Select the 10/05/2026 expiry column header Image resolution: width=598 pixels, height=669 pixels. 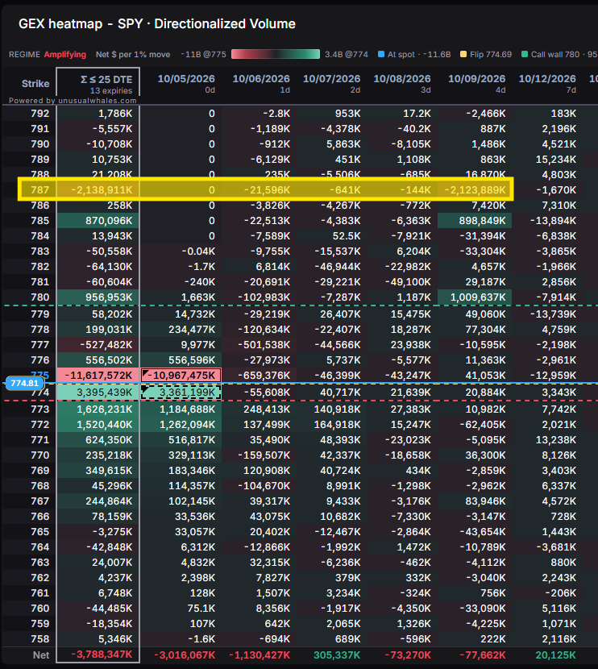point(186,84)
